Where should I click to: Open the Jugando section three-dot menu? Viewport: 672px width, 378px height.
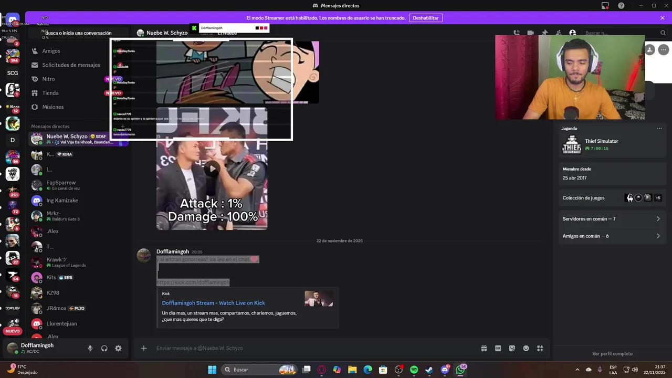tap(659, 128)
